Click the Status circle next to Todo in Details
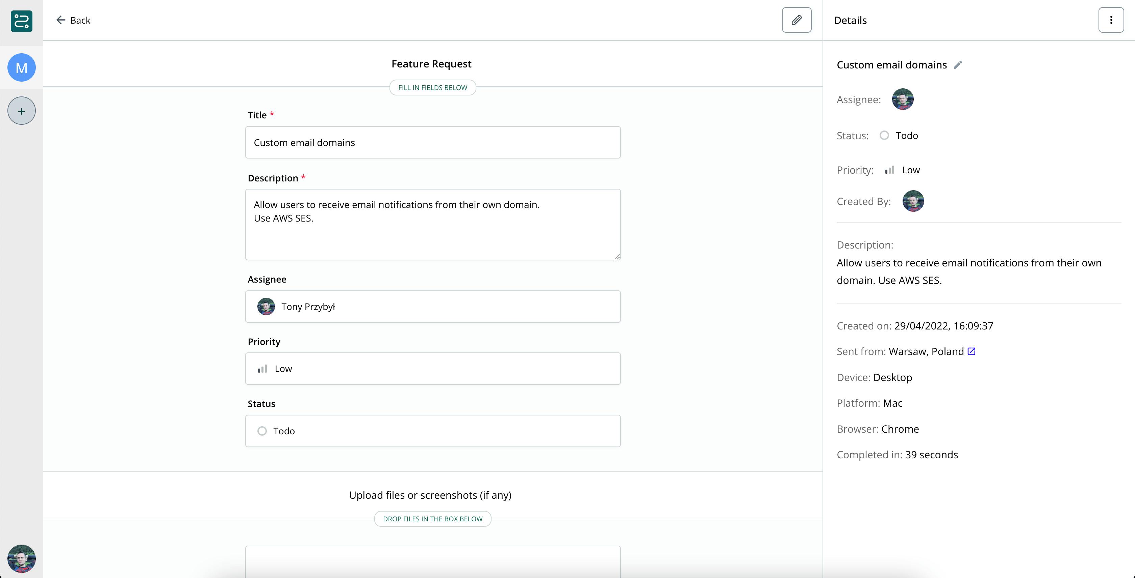Viewport: 1135px width, 578px height. pyautogui.click(x=884, y=136)
